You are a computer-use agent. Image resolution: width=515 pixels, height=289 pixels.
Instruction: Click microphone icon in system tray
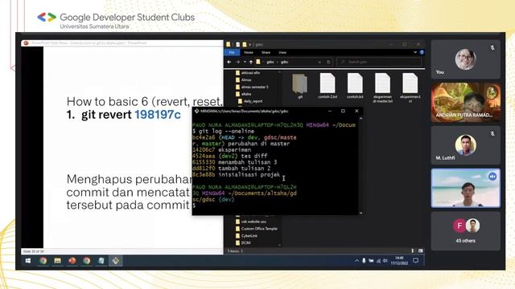(x=364, y=261)
